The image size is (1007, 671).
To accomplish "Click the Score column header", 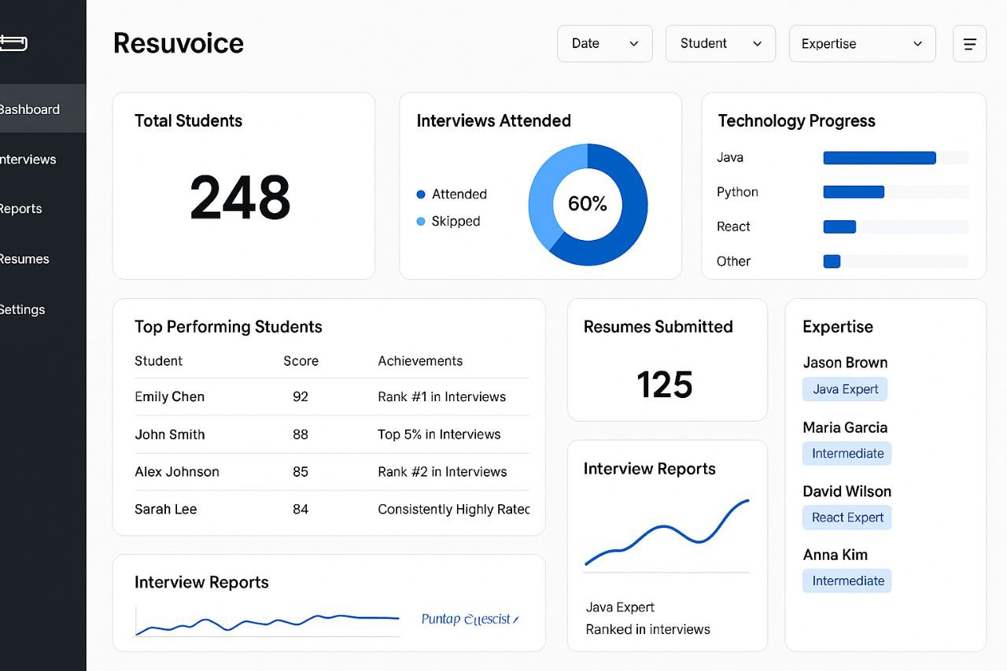I will click(x=301, y=361).
